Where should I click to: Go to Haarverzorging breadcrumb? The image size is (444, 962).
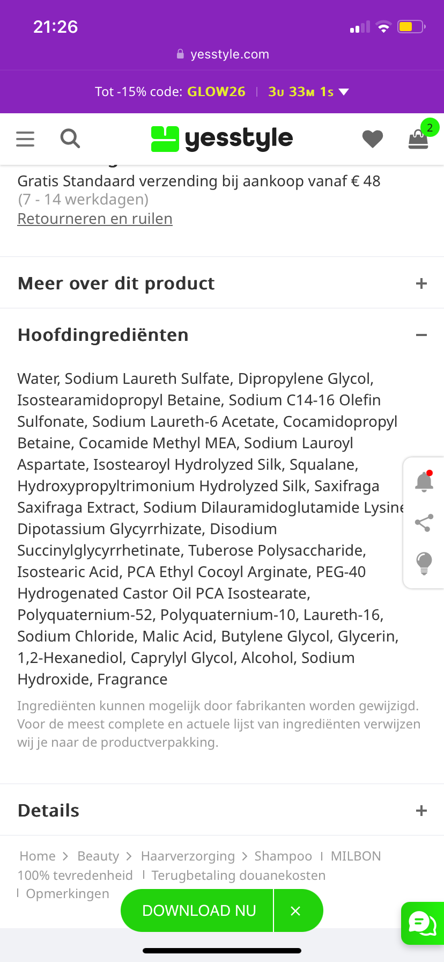(x=188, y=856)
